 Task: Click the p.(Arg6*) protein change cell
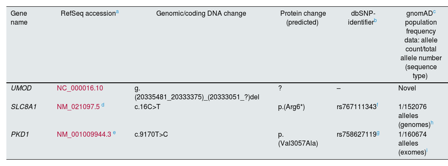coord(291,107)
